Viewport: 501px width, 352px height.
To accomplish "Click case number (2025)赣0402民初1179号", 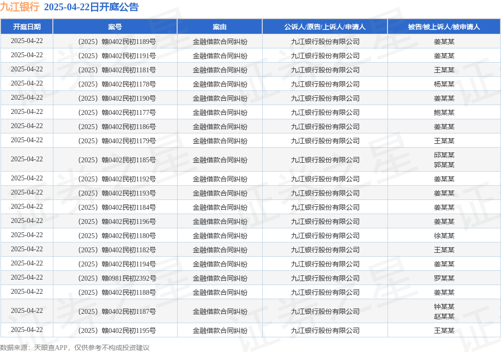I will (x=117, y=141).
